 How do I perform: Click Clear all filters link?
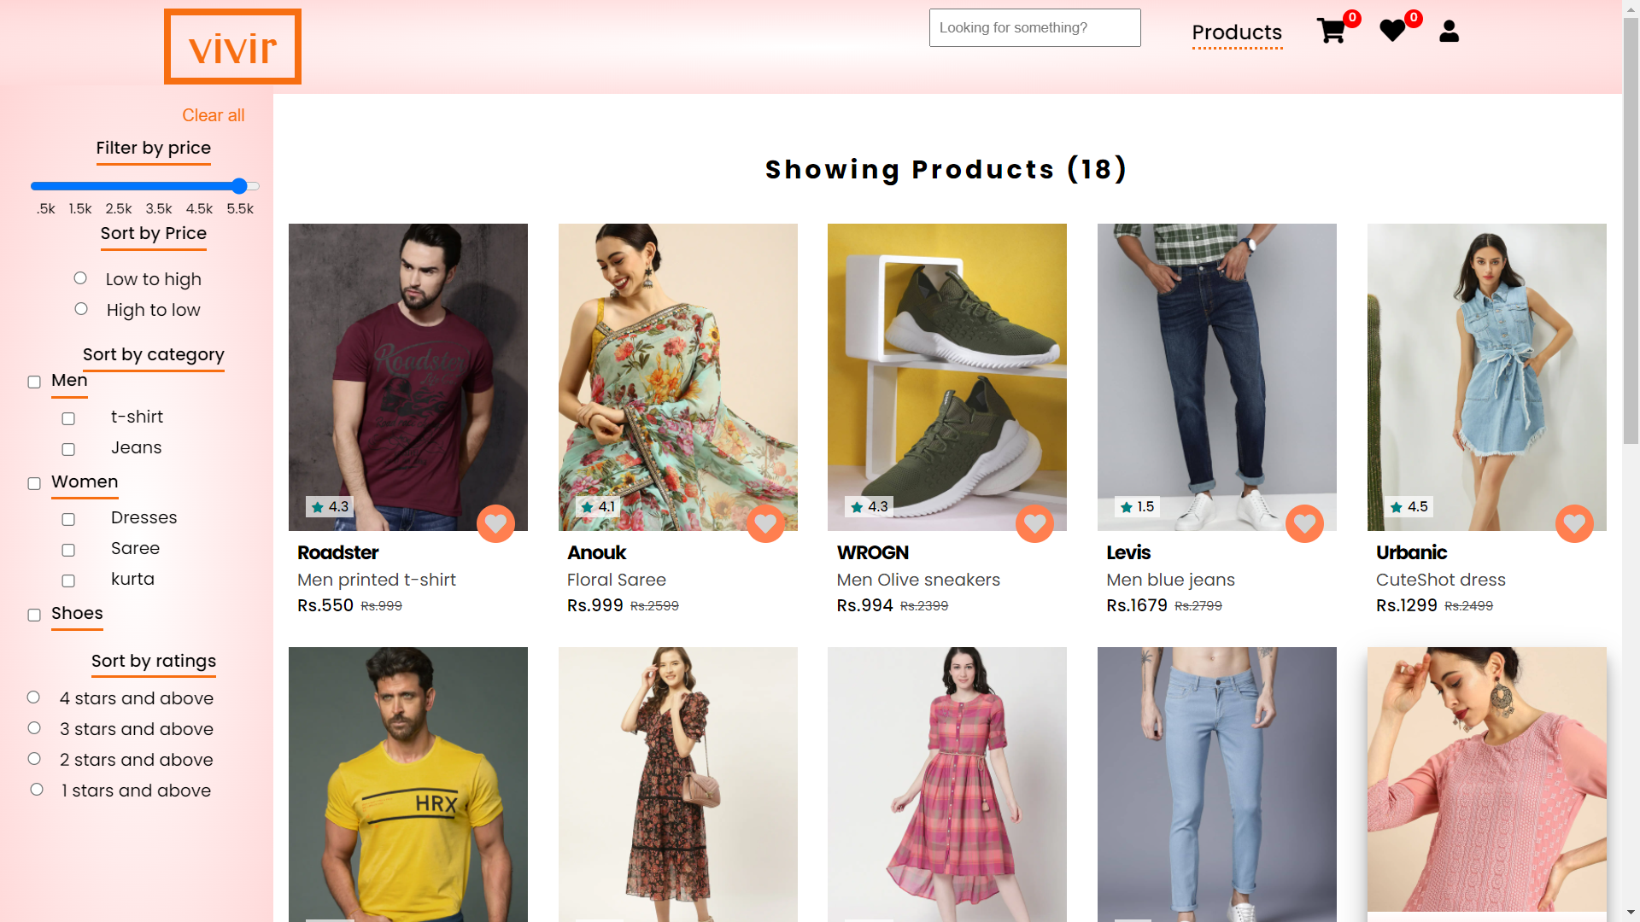213,115
